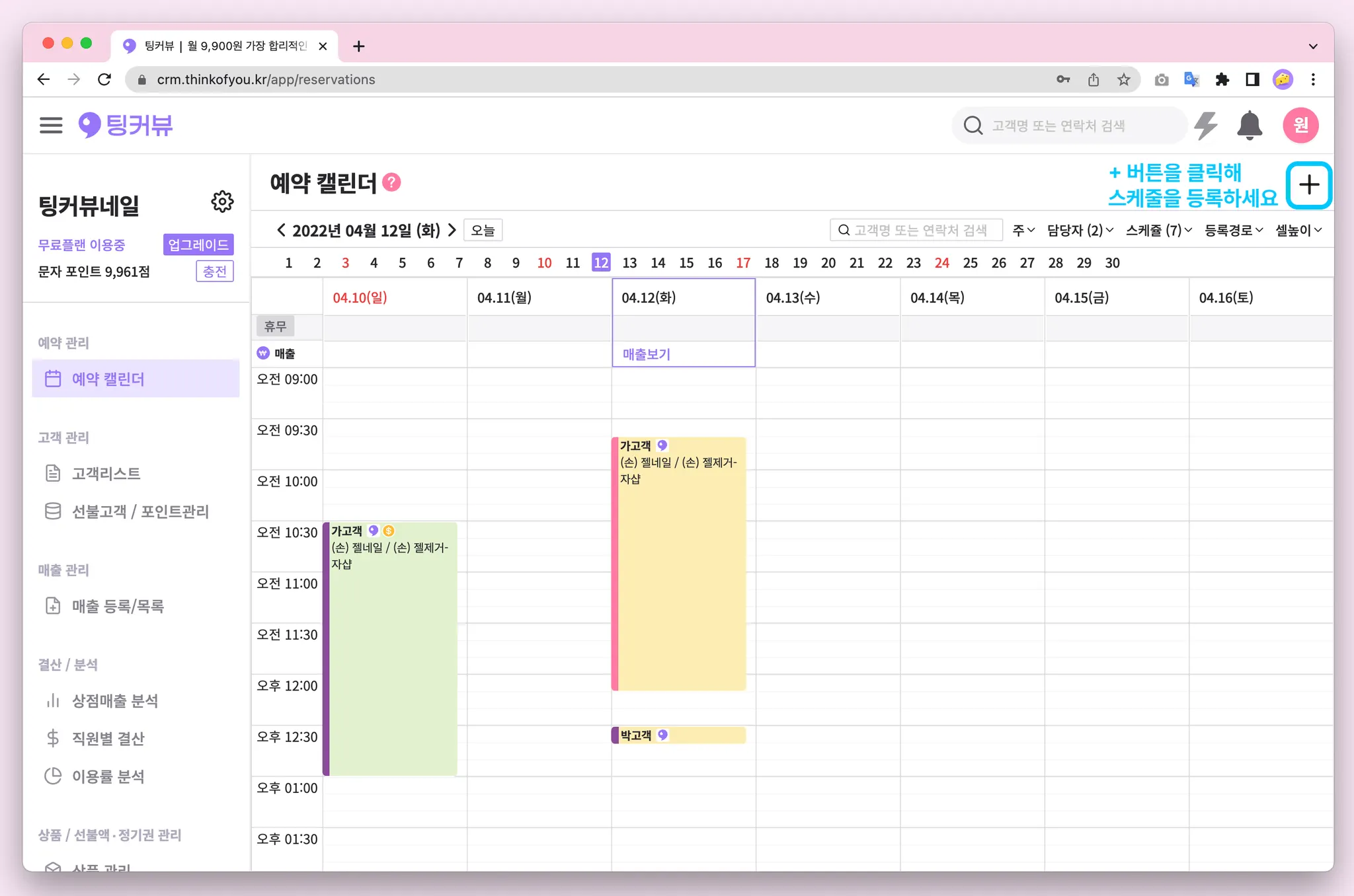
Task: Expand the 등록경로 dropdown
Action: (1233, 230)
